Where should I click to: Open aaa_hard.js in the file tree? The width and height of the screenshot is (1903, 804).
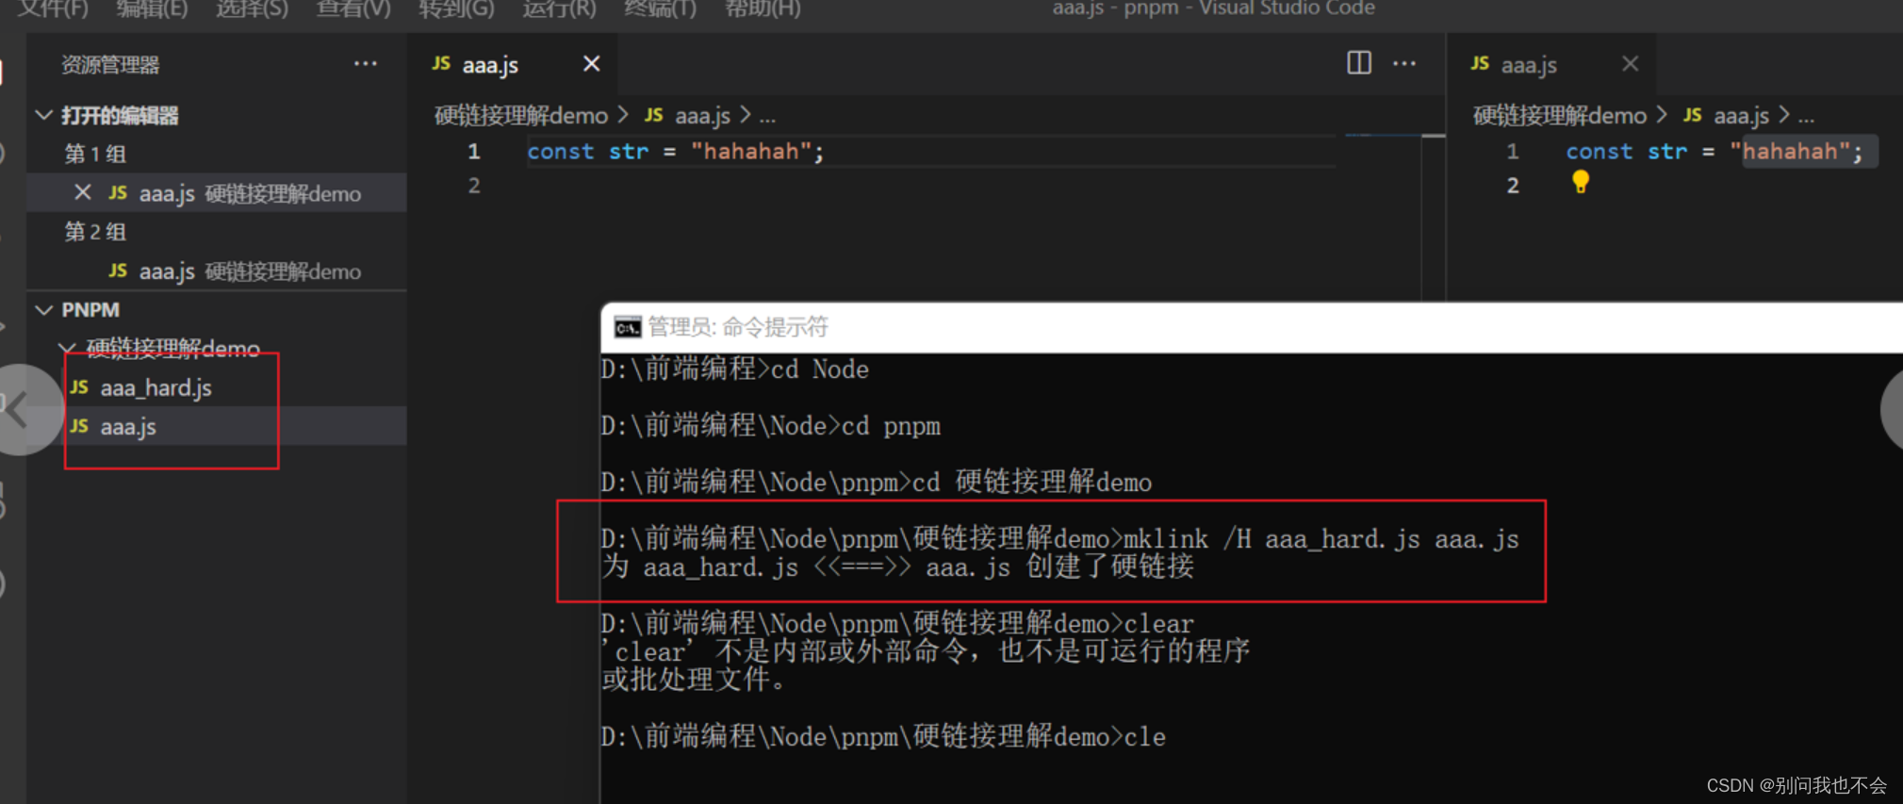pos(156,387)
